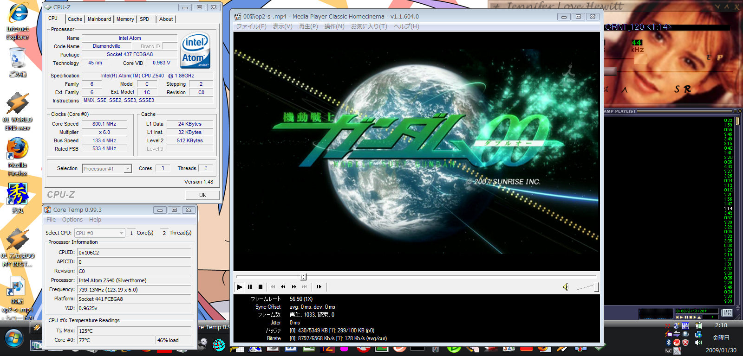Viewport: 743px width, 356px height.
Task: Open the Options menu in Core Temp
Action: click(x=72, y=220)
